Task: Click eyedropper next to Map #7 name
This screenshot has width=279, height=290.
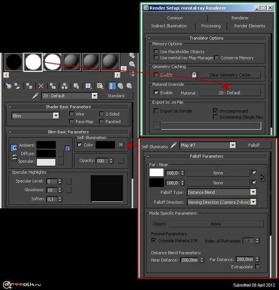Action: coord(174,145)
